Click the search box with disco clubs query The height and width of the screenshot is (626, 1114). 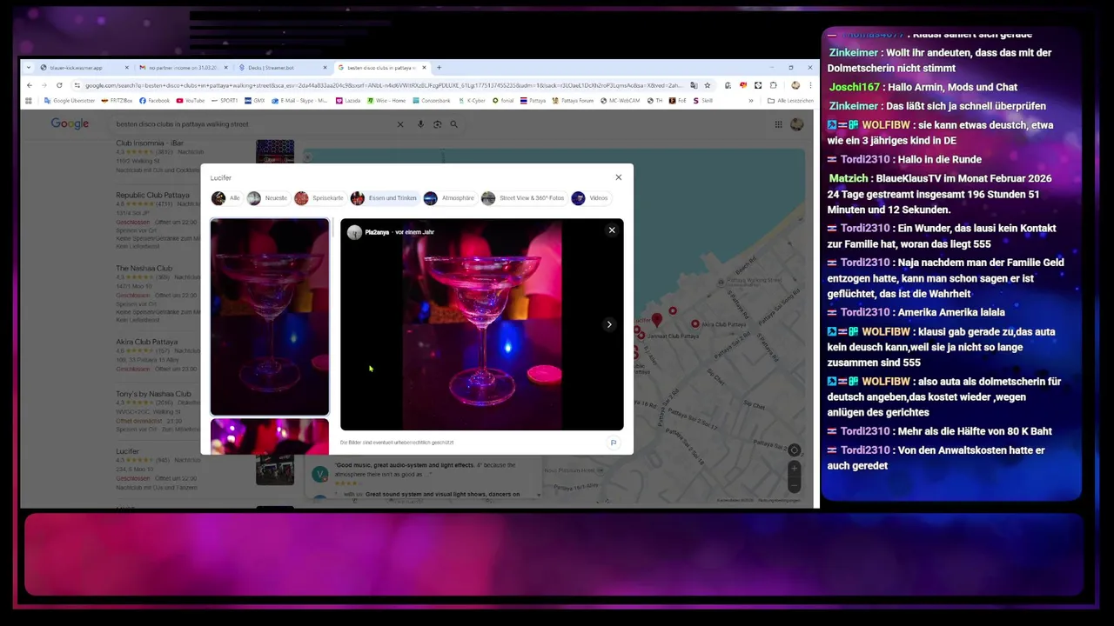point(252,124)
